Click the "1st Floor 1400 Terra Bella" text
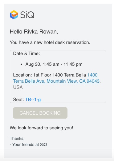Viewport: 114px width, 161px height. click(x=60, y=75)
